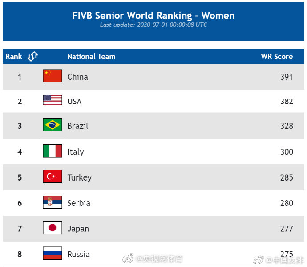The image size is (307, 267).
Task: Click the USA flag icon
Action: pyautogui.click(x=53, y=100)
